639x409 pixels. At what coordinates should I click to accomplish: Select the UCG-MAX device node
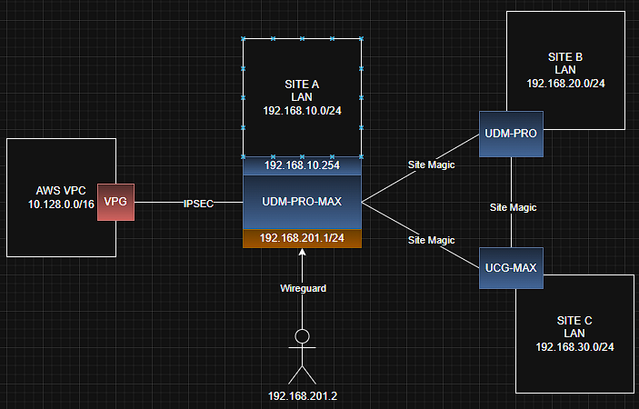511,268
